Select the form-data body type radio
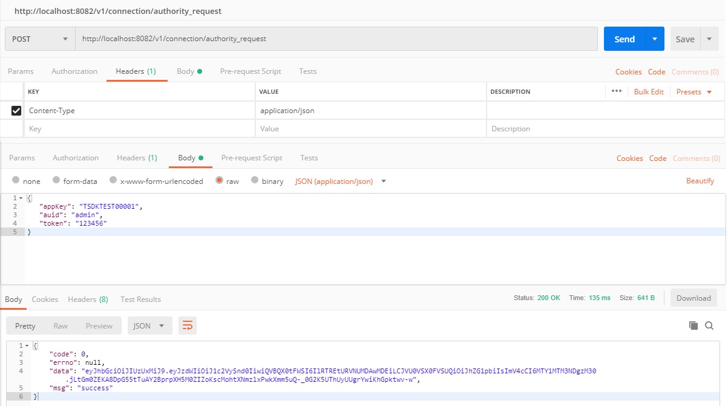728x406 pixels. (x=57, y=181)
